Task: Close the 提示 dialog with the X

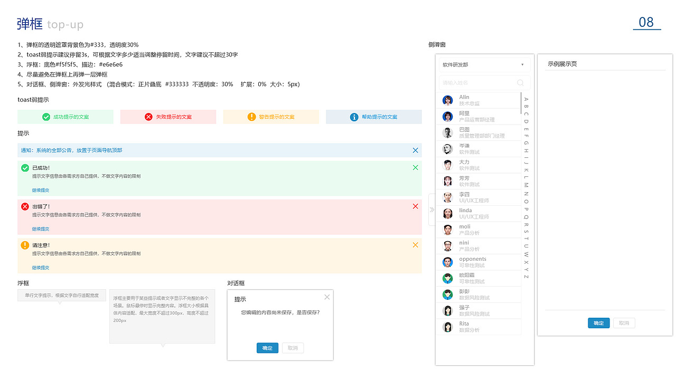Action: 327,297
